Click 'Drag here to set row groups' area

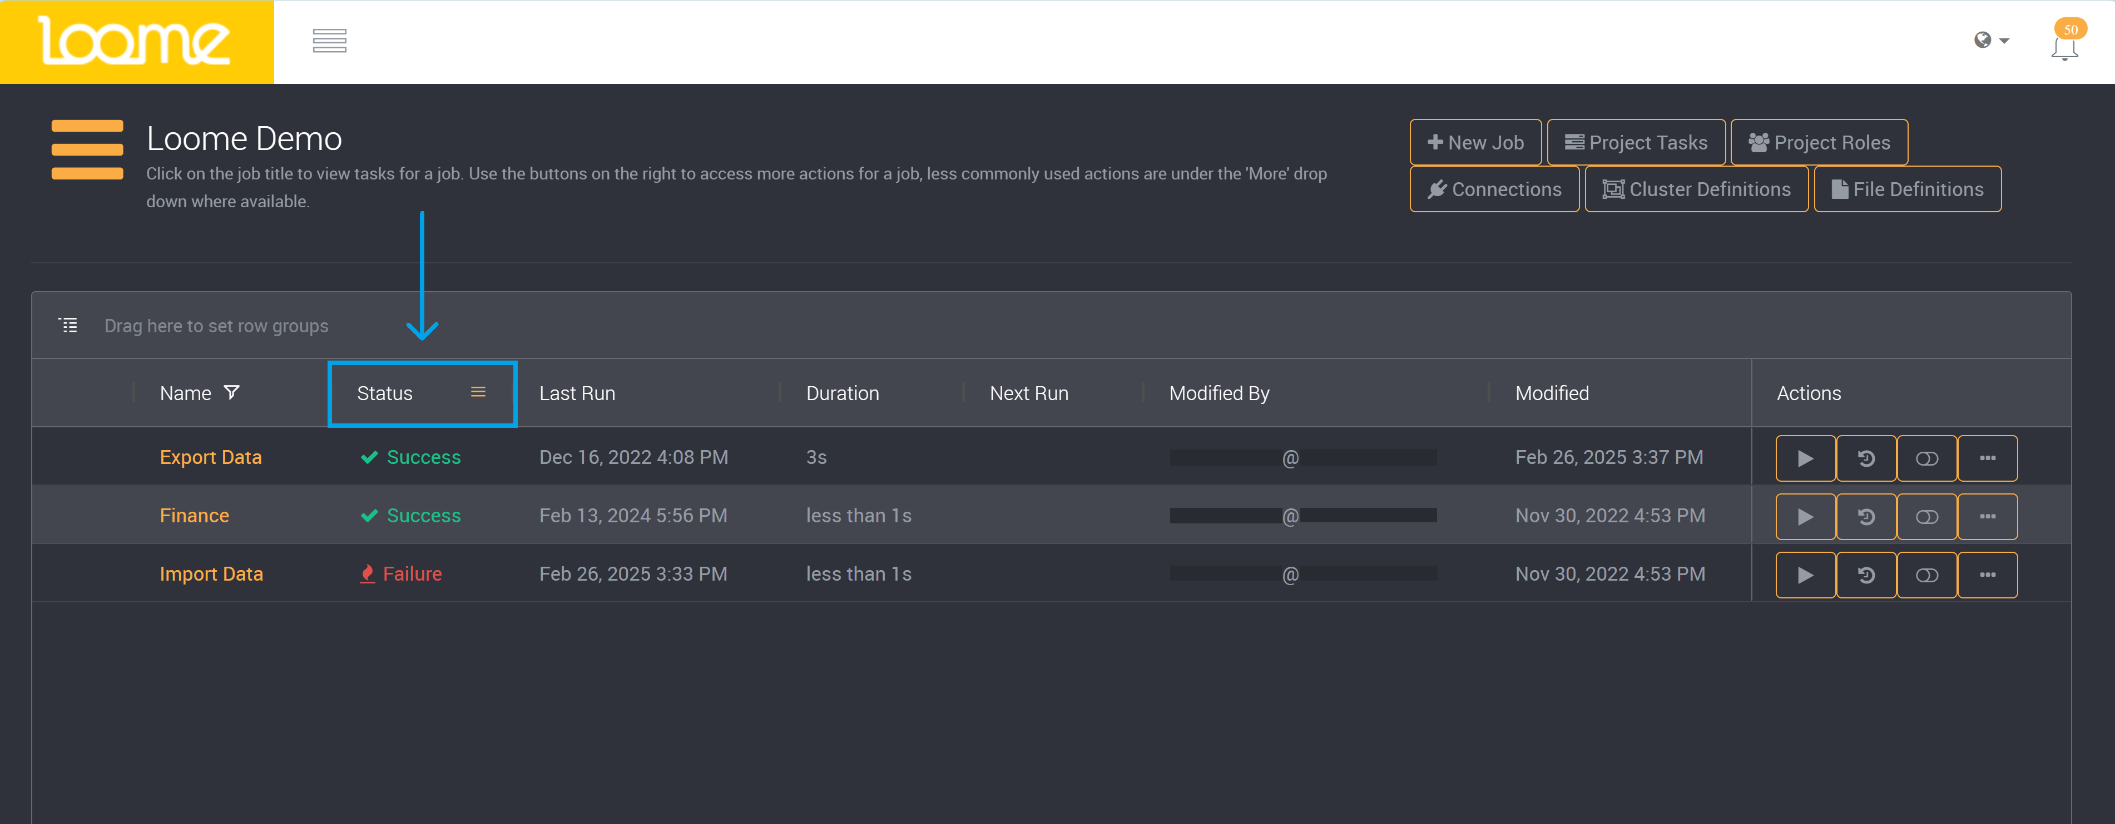(216, 326)
